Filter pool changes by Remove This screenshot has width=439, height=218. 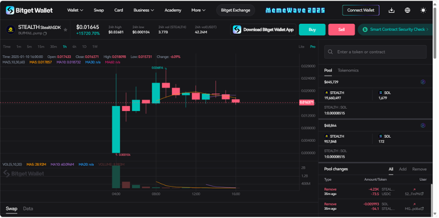(x=419, y=169)
